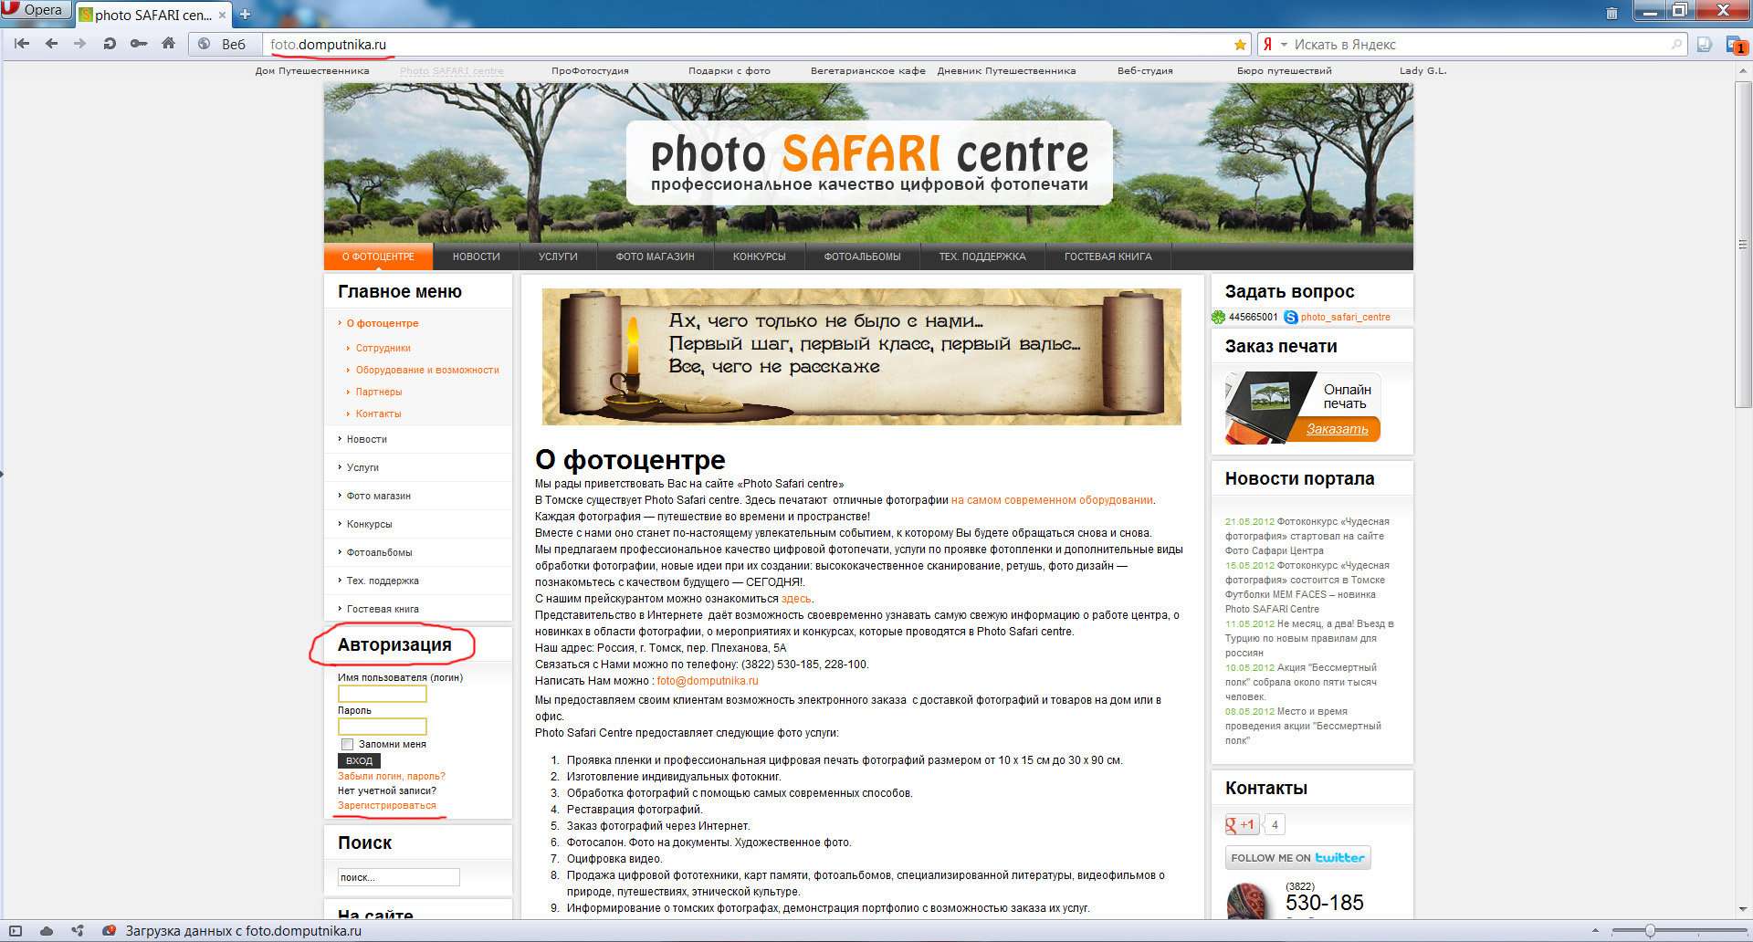Click the bookmark star in address bar
The image size is (1753, 942).
tap(1240, 44)
